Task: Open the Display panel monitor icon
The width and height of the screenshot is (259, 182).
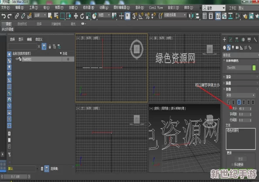Action: (249, 40)
